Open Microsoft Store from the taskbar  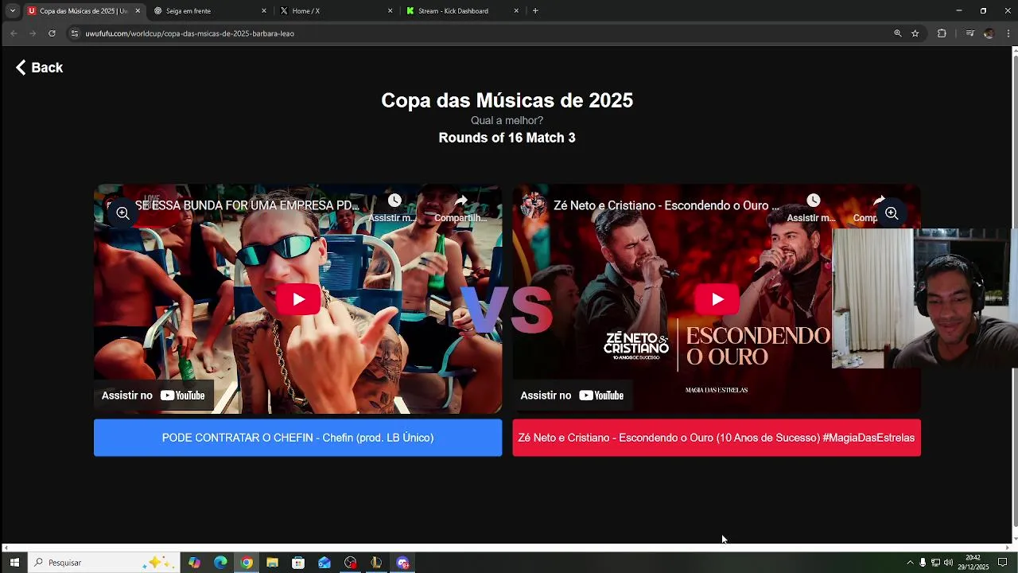pyautogui.click(x=298, y=563)
